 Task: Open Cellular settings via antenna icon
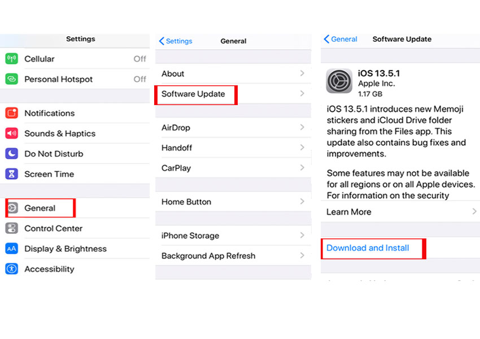tap(12, 59)
